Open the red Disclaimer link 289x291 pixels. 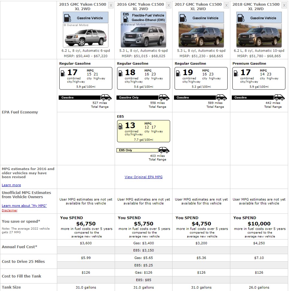pos(10,210)
